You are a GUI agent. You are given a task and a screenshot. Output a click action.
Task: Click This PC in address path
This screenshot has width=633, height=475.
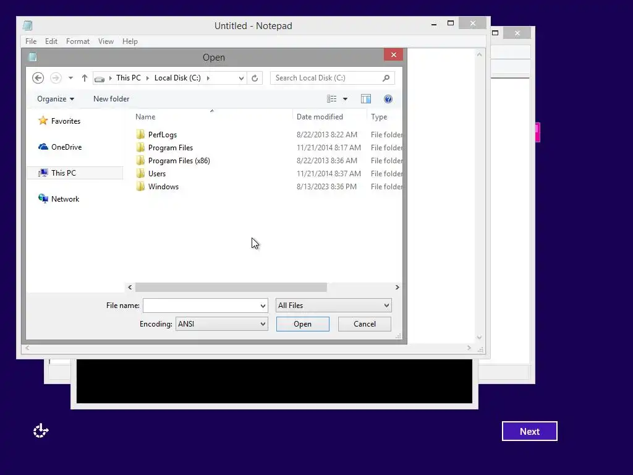pos(129,78)
